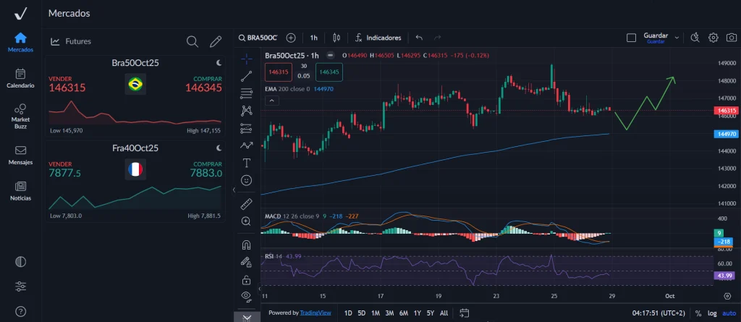The width and height of the screenshot is (741, 322).
Task: Expand the Guardar dropdown arrow
Action: click(677, 37)
